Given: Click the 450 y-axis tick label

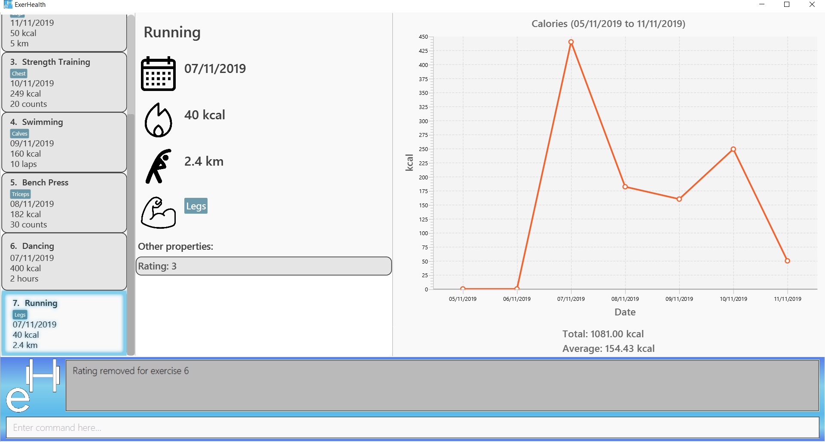Looking at the screenshot, I should [423, 37].
